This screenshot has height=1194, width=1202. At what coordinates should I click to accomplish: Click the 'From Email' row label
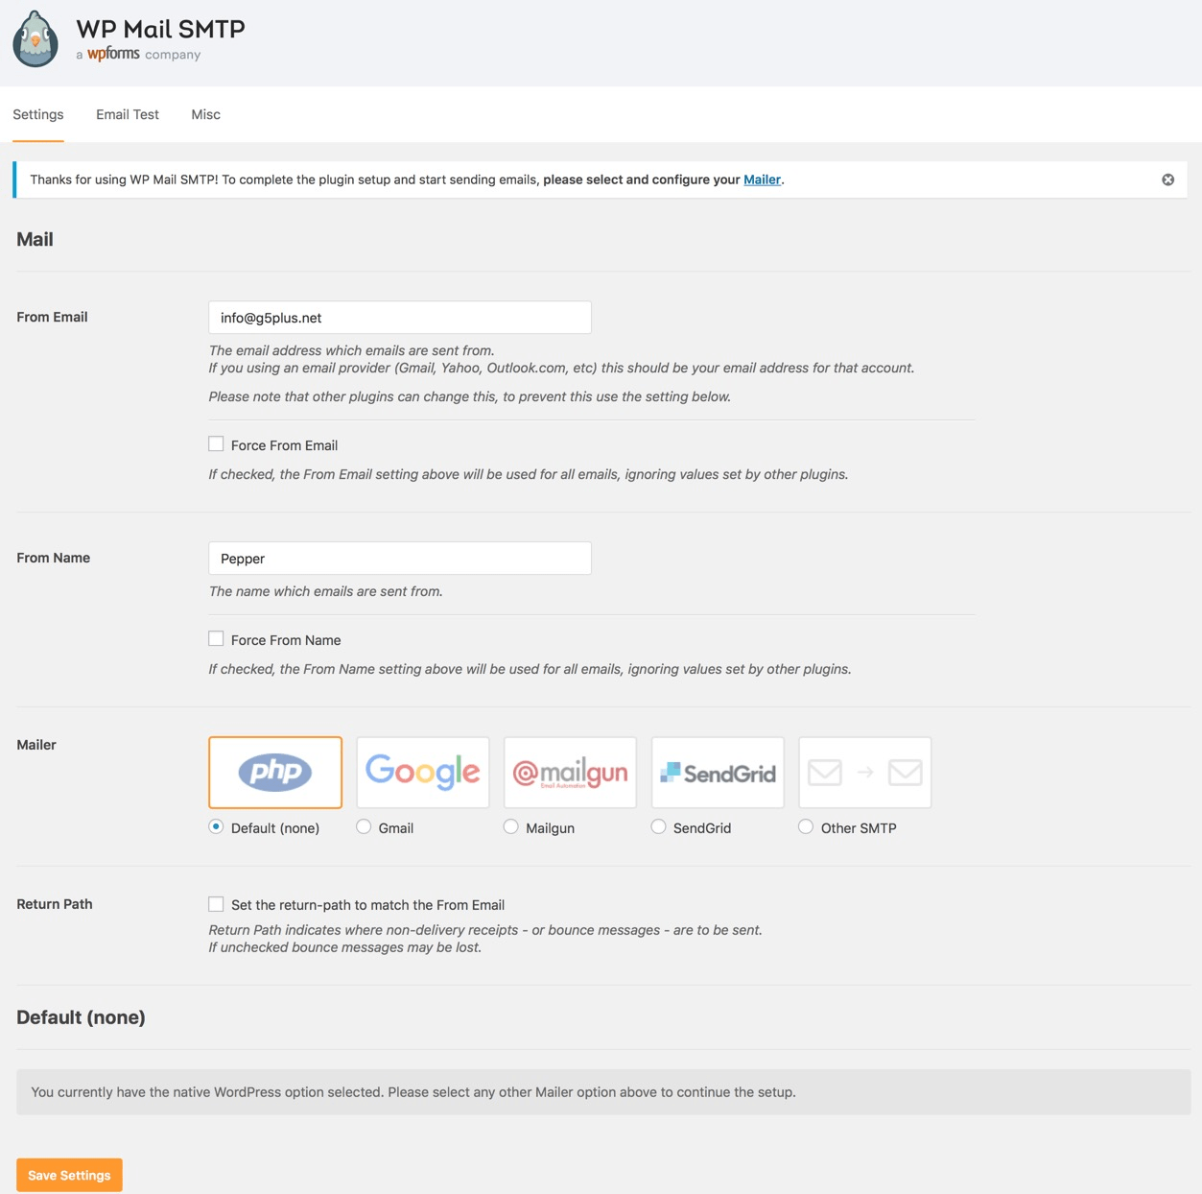(x=52, y=317)
